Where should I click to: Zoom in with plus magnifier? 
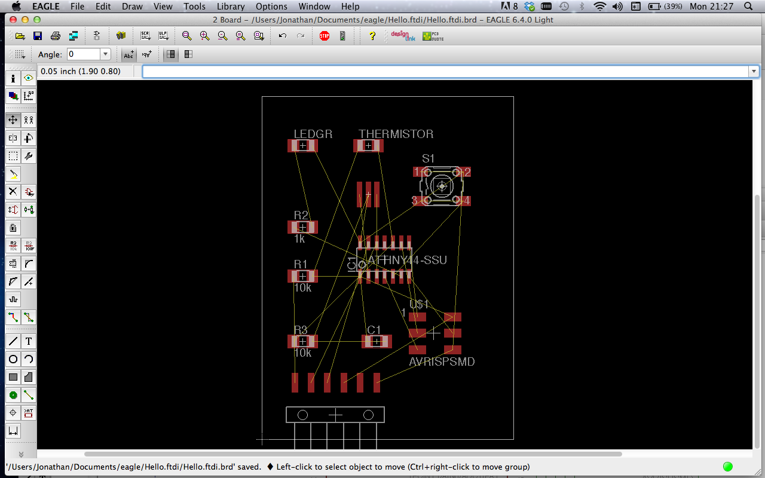(x=205, y=36)
